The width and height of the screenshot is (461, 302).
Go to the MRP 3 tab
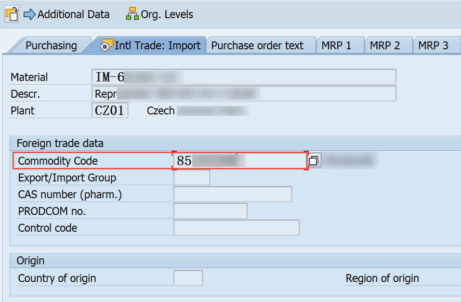coord(433,46)
